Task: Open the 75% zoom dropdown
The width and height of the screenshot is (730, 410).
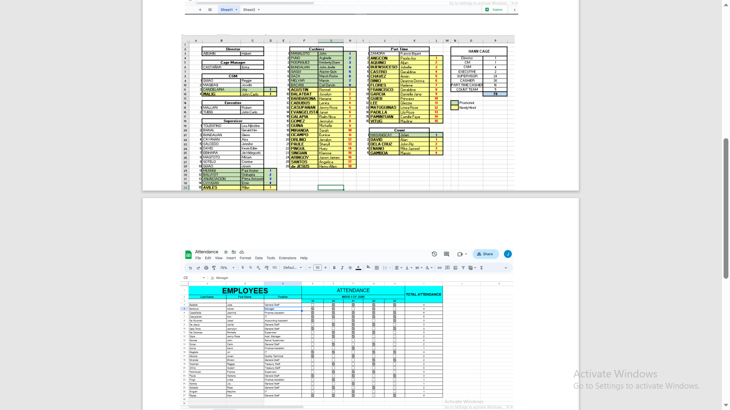Action: click(x=226, y=268)
